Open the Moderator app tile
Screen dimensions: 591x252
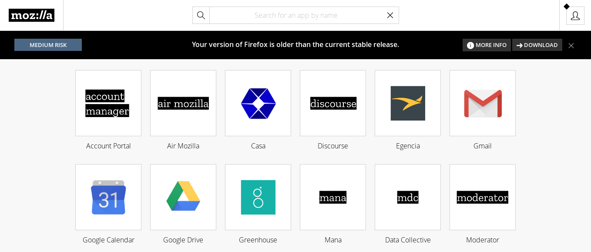(483, 197)
